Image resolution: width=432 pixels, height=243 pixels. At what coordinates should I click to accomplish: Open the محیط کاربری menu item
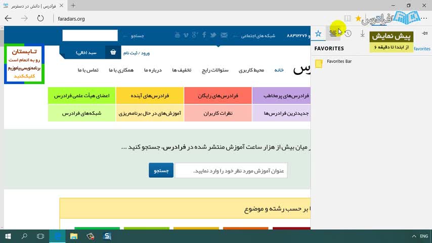click(251, 70)
